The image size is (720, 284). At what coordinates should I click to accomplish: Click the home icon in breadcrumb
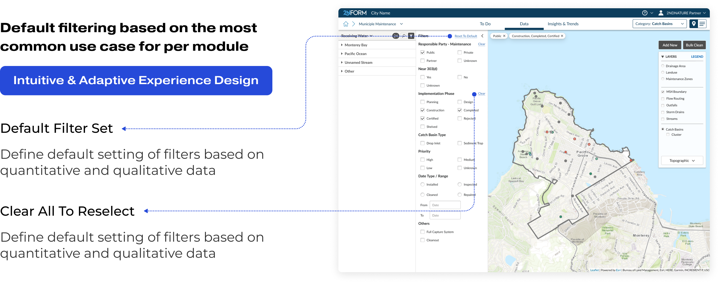346,24
